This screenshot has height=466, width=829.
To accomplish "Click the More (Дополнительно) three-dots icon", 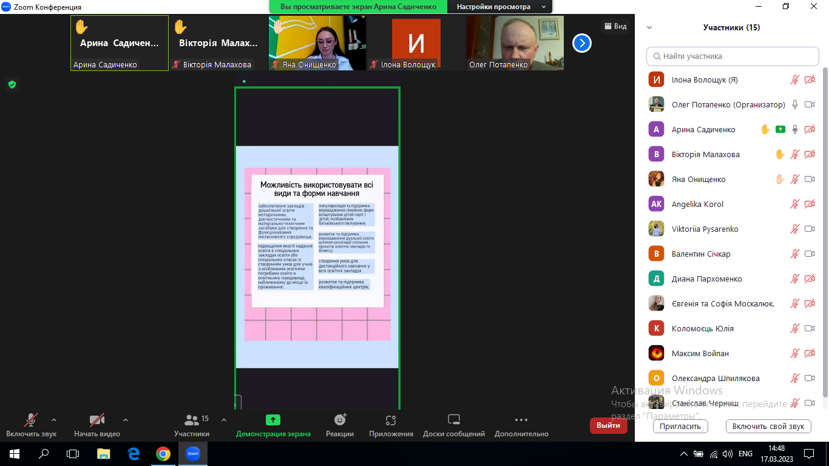I will click(x=521, y=420).
